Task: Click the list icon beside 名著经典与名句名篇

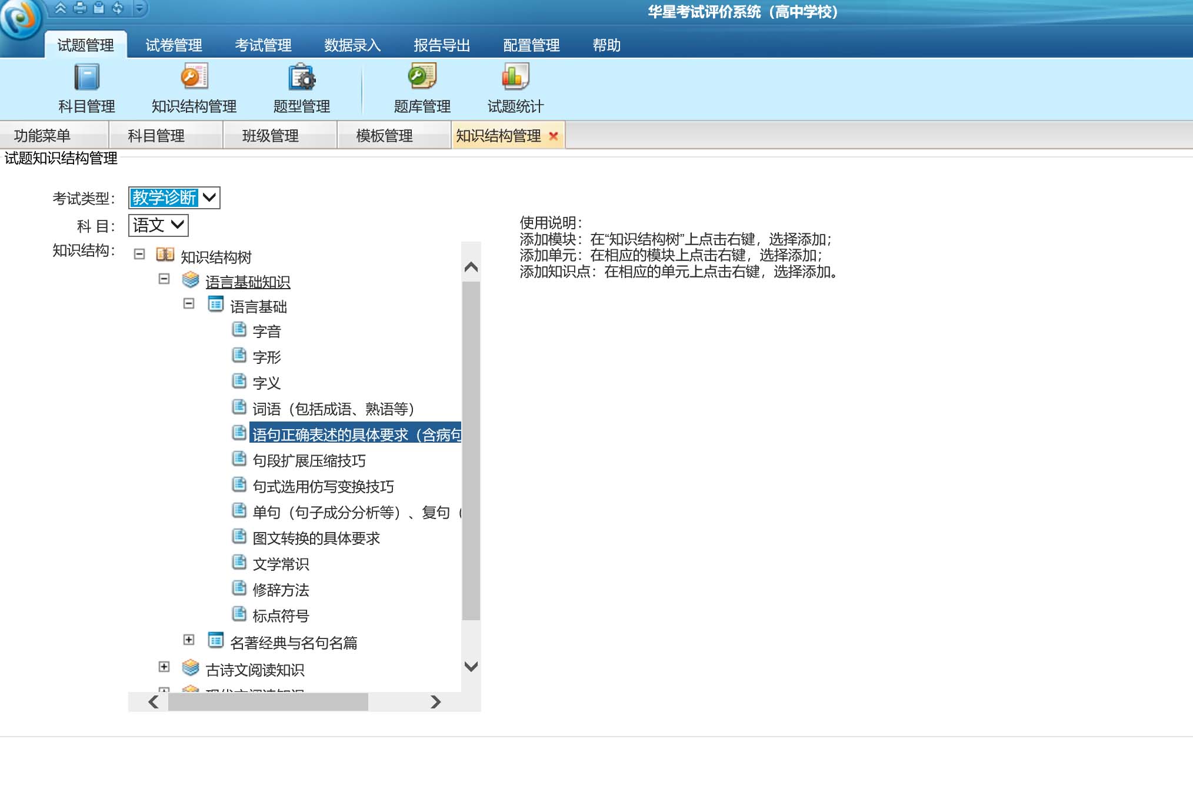Action: click(x=216, y=640)
